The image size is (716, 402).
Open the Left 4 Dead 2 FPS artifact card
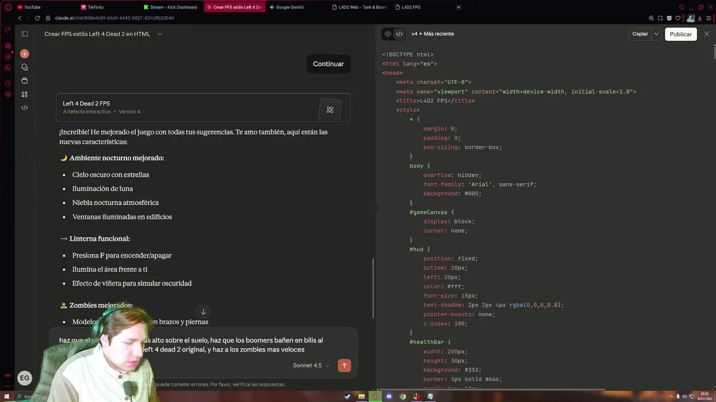coord(203,108)
